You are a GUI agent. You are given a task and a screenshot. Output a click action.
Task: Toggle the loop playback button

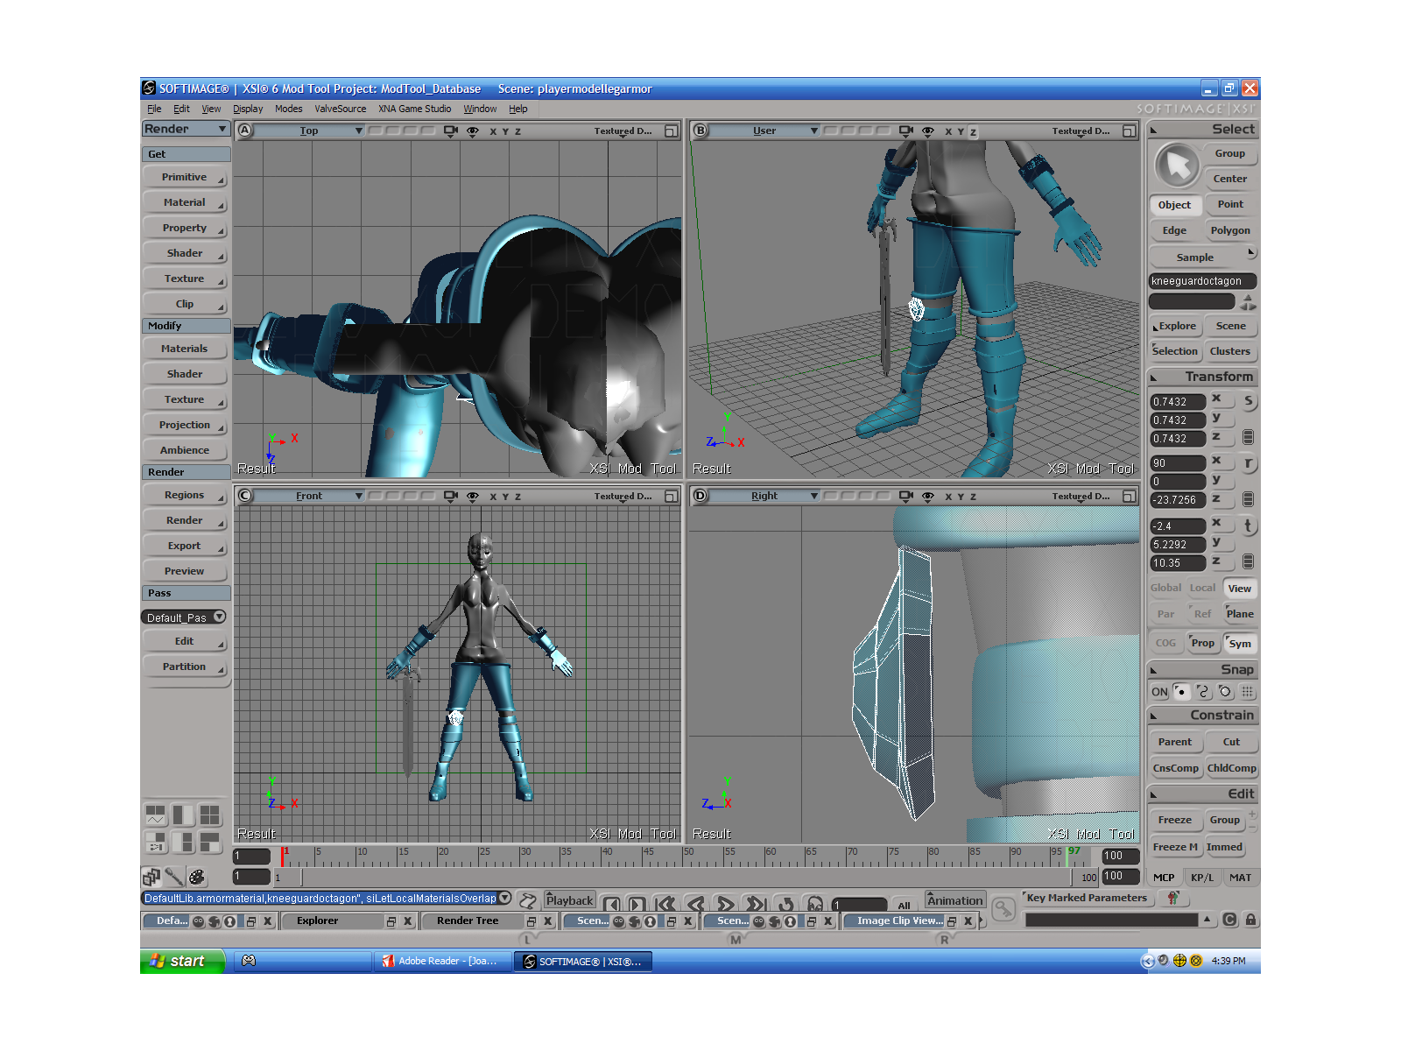[x=786, y=904]
